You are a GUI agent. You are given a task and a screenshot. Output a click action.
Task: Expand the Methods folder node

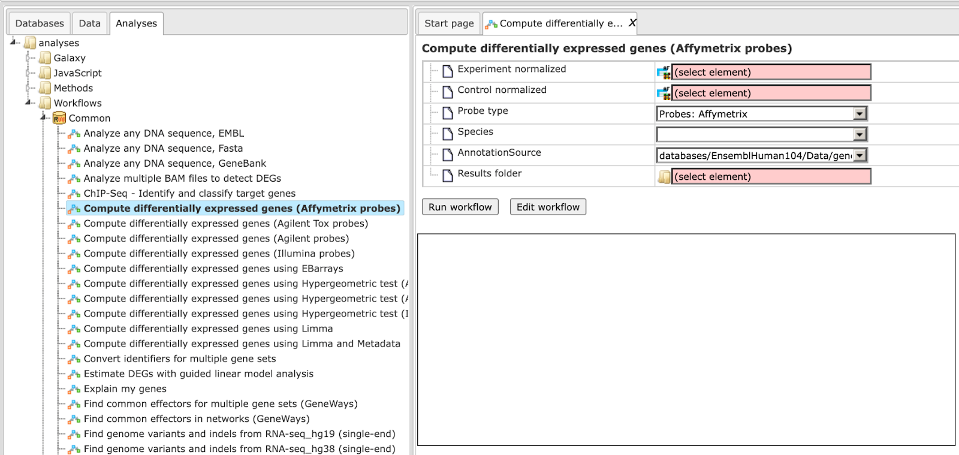pos(28,88)
